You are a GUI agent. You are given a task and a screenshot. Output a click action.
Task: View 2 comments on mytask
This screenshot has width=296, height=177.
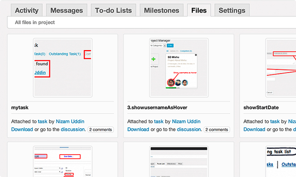(101, 130)
